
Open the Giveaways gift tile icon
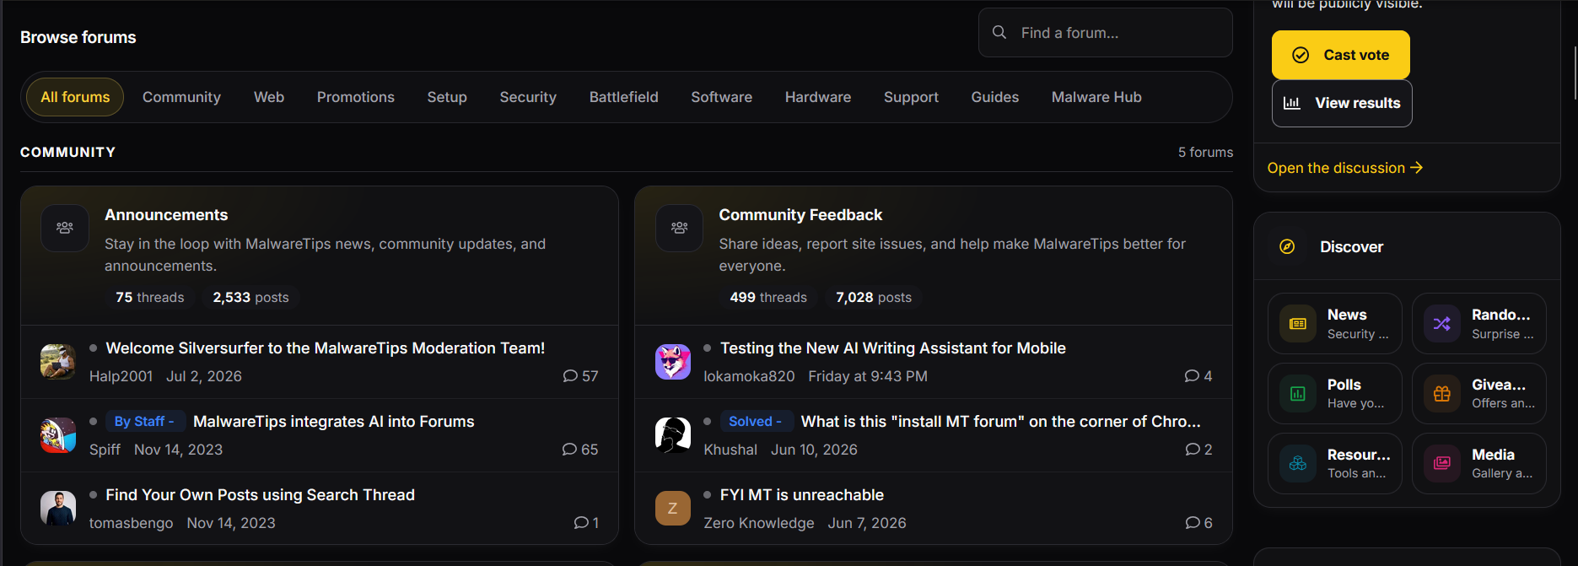coord(1442,394)
